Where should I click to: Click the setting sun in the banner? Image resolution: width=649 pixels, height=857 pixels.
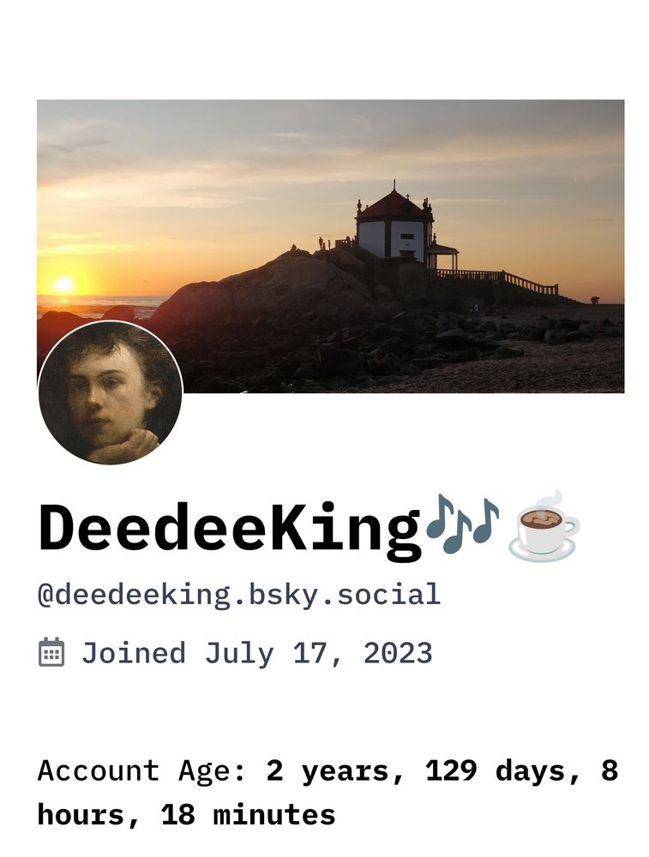tap(64, 285)
